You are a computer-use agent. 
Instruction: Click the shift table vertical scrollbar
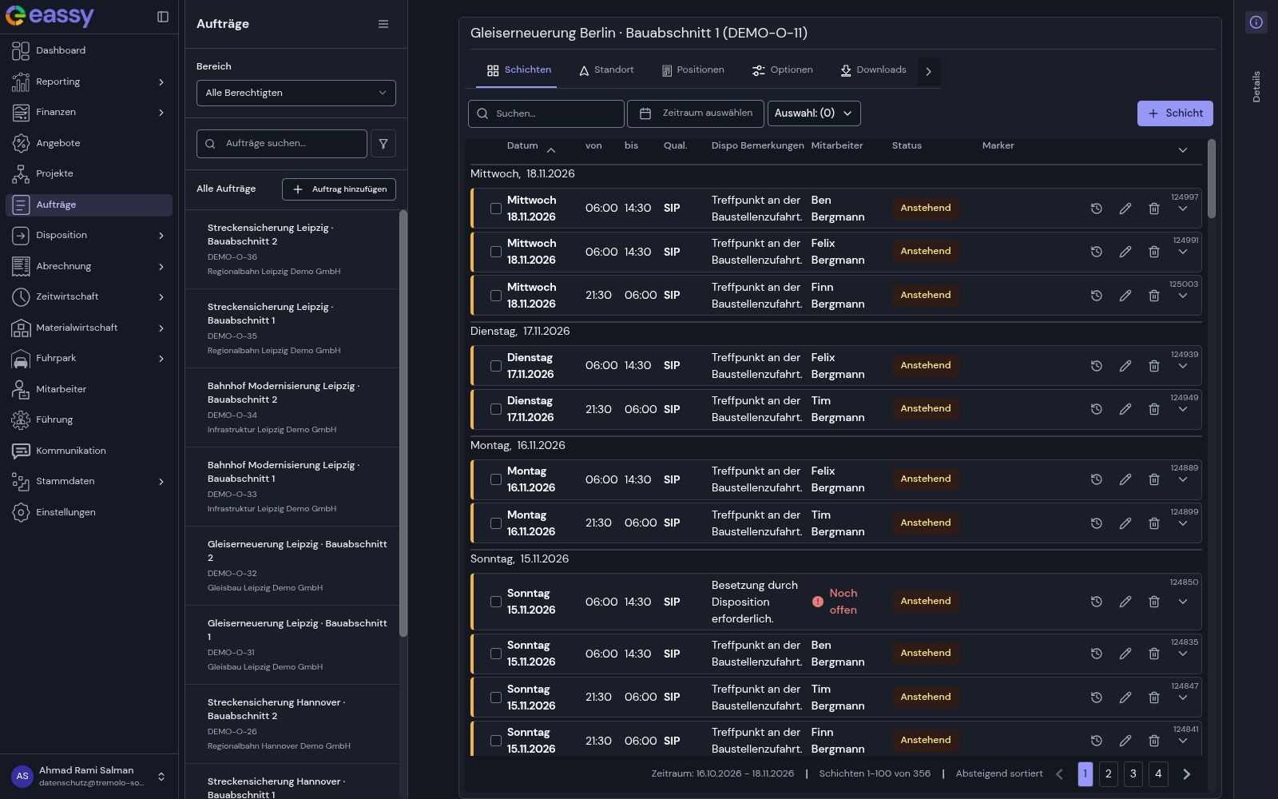tap(1212, 179)
